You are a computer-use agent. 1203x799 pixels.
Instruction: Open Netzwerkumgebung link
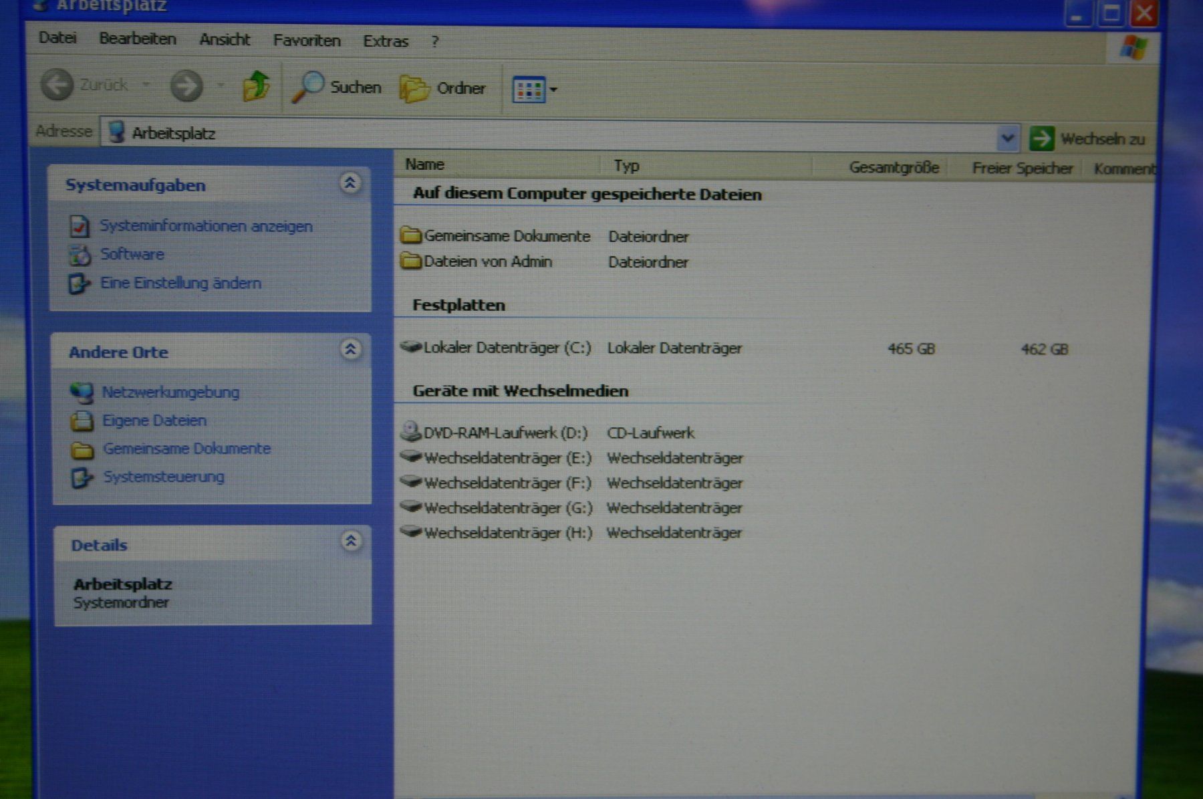(170, 392)
